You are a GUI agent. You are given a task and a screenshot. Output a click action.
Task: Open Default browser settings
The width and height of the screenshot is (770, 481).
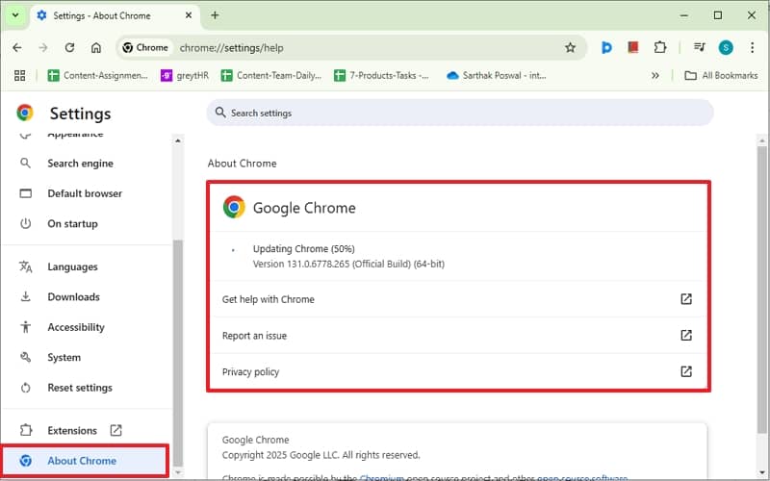click(x=85, y=193)
